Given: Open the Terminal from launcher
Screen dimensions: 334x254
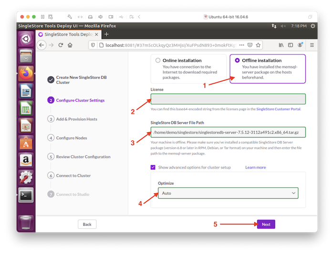Looking at the screenshot, I should coord(26,195).
